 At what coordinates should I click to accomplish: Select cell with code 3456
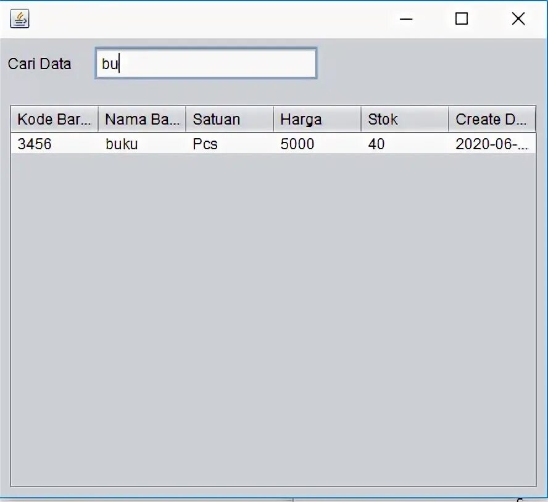click(54, 144)
